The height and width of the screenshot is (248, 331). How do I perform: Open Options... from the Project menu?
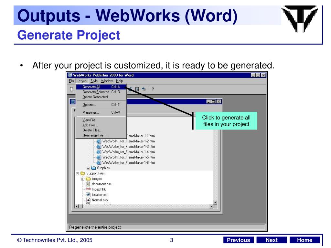coord(101,105)
